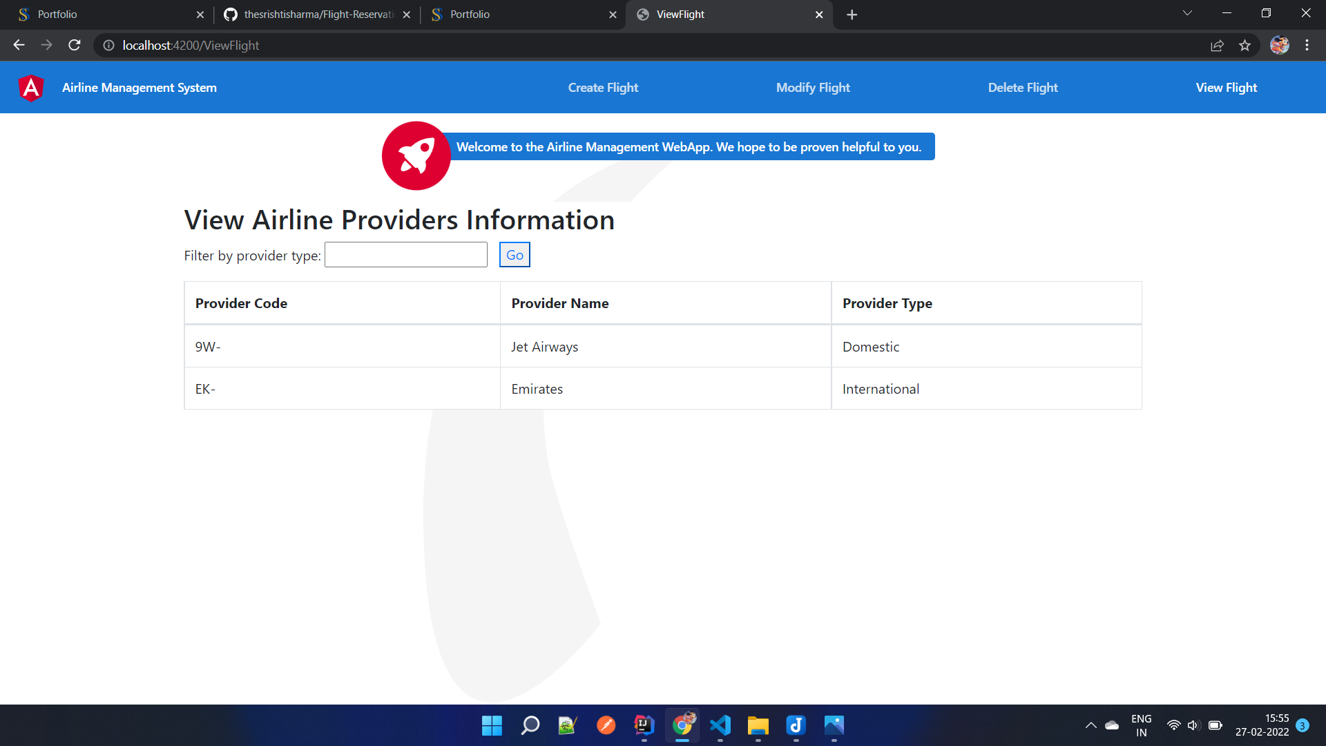This screenshot has height=746, width=1326.
Task: Expand hidden icons in the system tray
Action: pos(1091,725)
